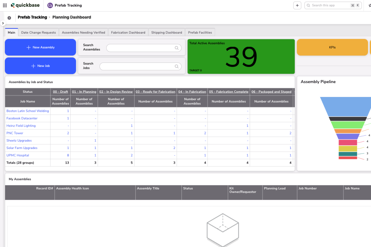
Task: Click the New Assembly button
Action: [x=40, y=48]
